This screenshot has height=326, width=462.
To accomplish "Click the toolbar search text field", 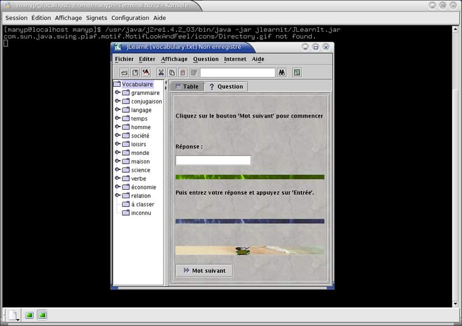I will point(237,73).
